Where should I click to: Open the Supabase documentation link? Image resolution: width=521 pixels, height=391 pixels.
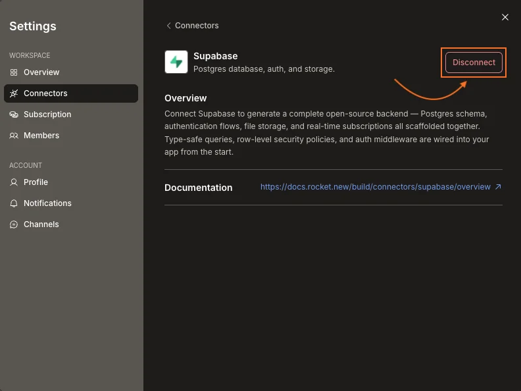pos(375,187)
